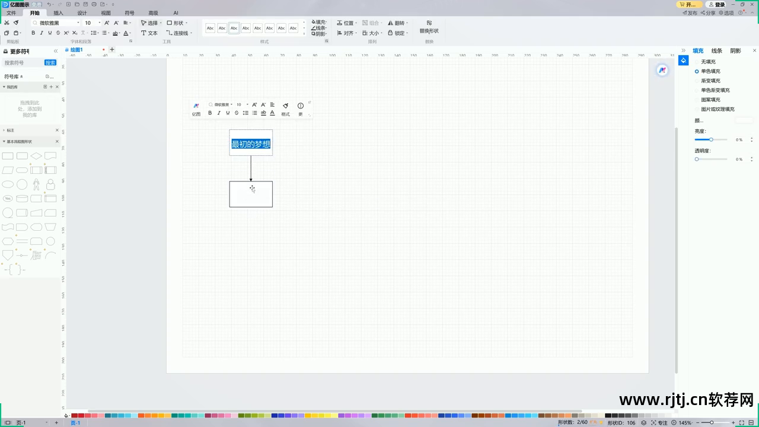
Task: Select the braces annotation shape in library
Action: (x=15, y=269)
